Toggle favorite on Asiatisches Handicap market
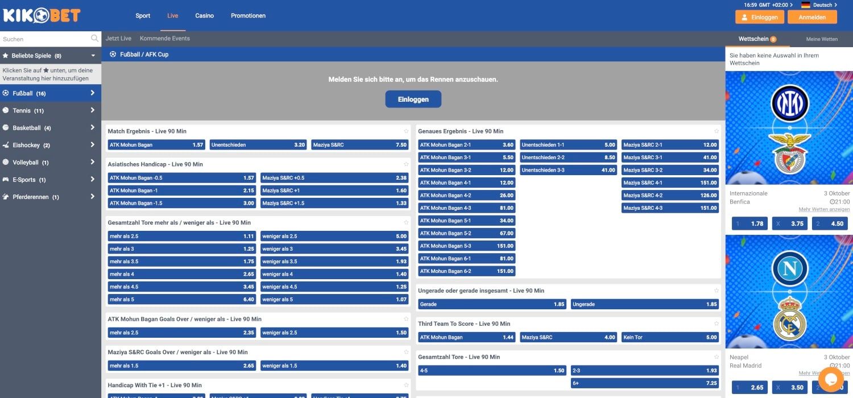Viewport: 853px width, 398px height. (x=406, y=164)
